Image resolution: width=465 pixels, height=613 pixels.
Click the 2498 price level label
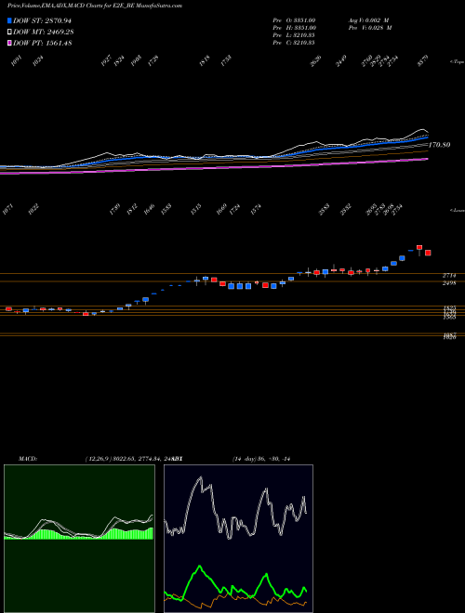(x=449, y=283)
